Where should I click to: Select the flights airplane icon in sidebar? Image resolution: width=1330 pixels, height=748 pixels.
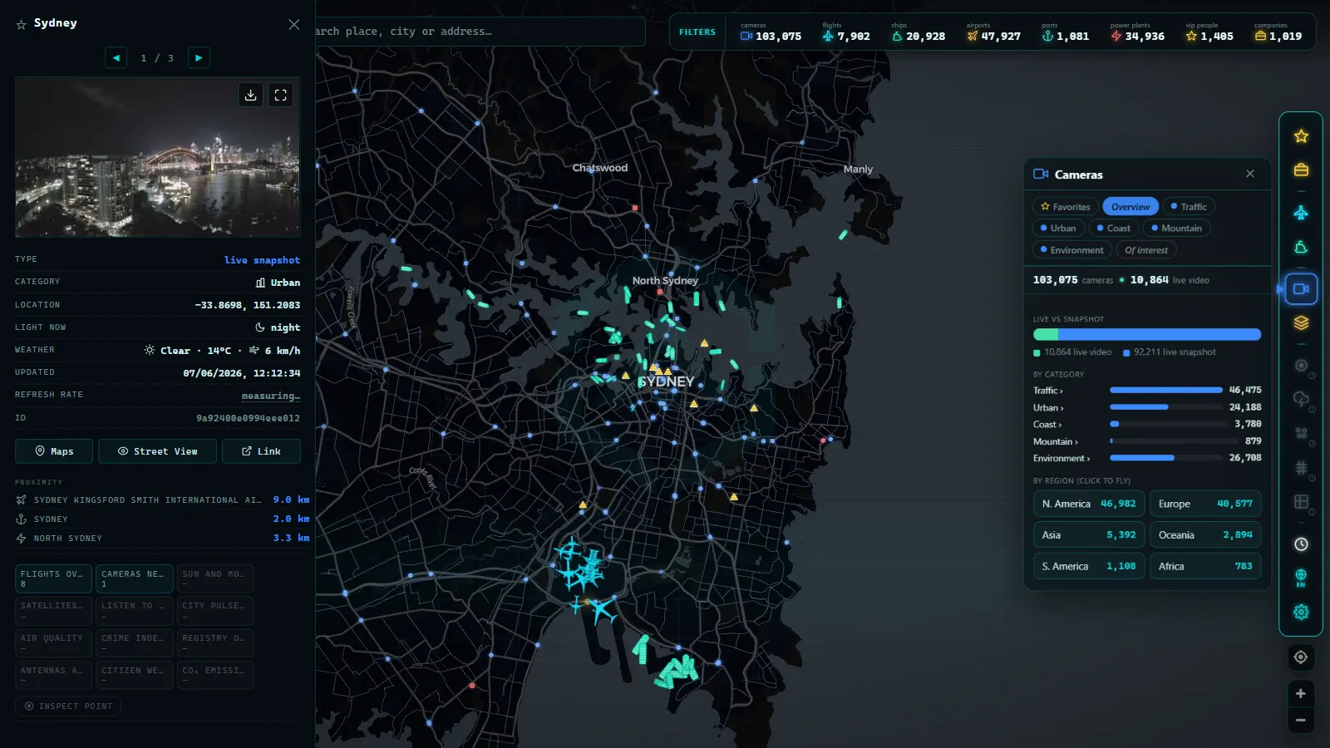1301,213
